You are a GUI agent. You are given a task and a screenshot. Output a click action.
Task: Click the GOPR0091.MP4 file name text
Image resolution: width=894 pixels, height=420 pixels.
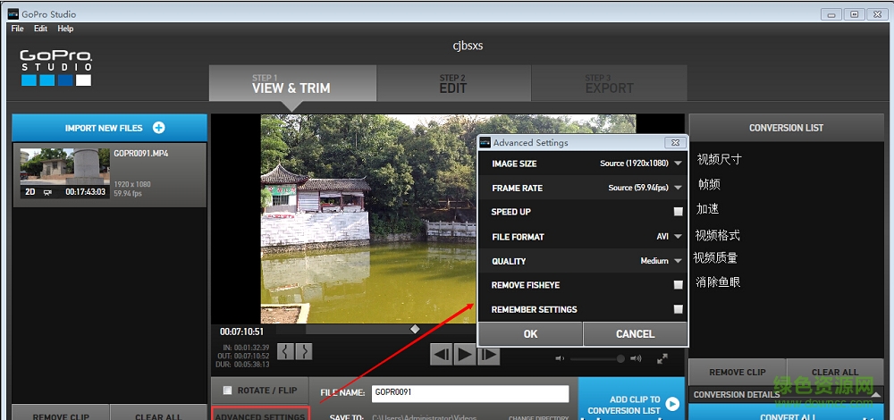pos(141,154)
